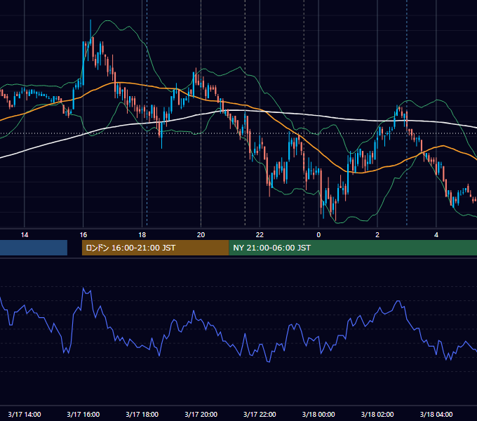Screen dimensions: 477x421
Task: Click the 3/17 14:00 oscillator time label
Action: (x=25, y=414)
